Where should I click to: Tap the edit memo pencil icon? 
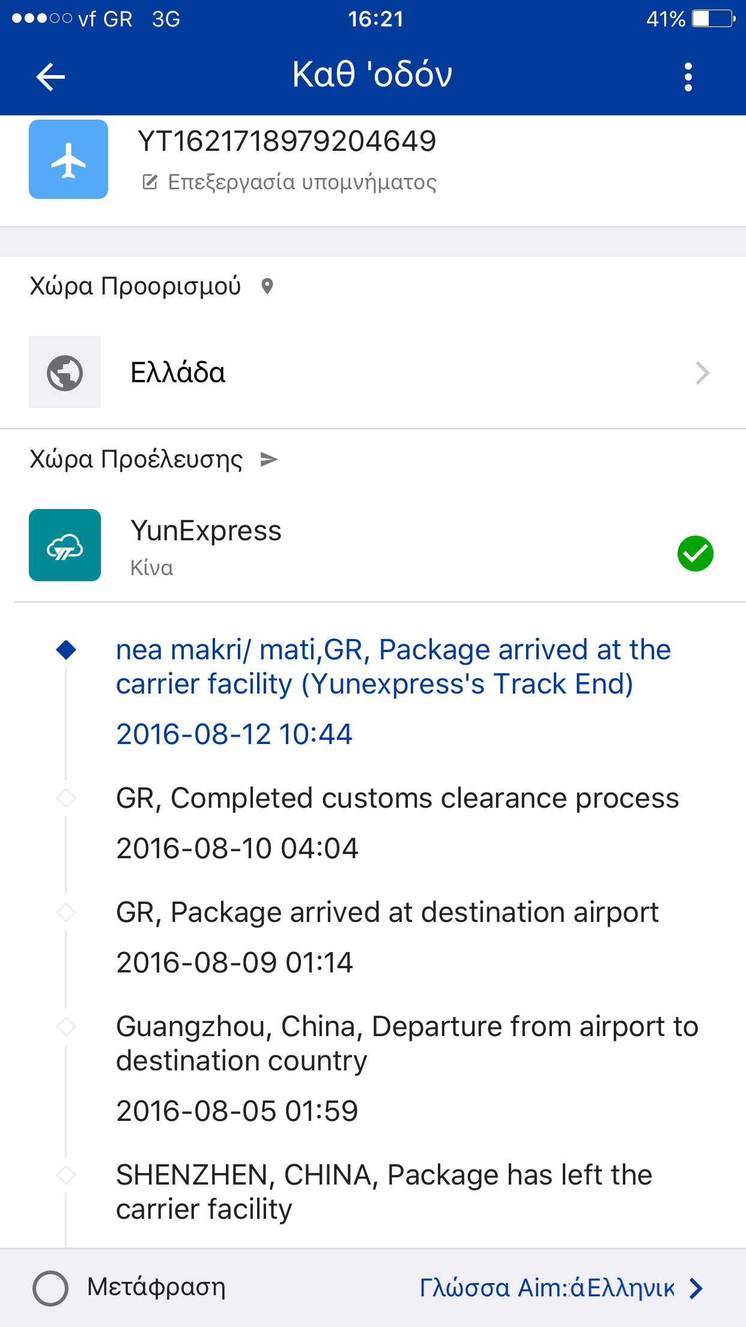[150, 182]
